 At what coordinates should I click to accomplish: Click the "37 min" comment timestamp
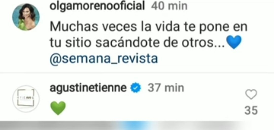tap(166, 88)
